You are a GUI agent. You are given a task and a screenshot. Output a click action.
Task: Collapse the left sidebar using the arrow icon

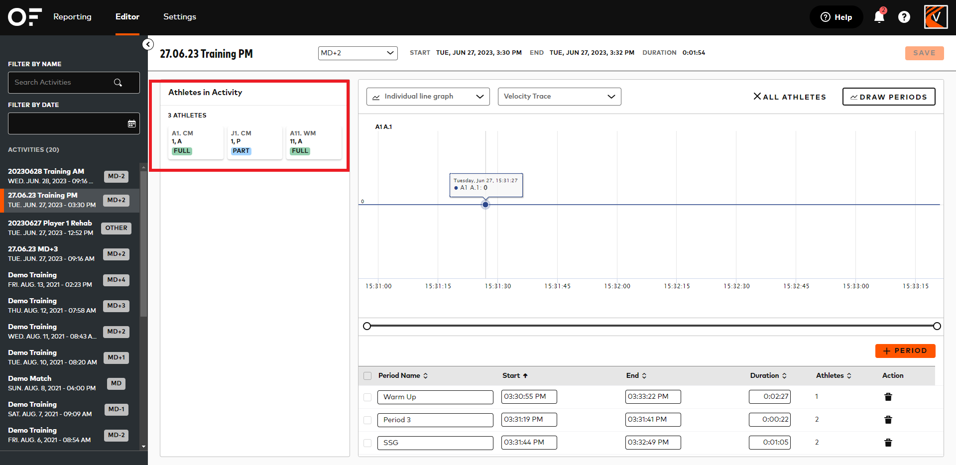(148, 44)
